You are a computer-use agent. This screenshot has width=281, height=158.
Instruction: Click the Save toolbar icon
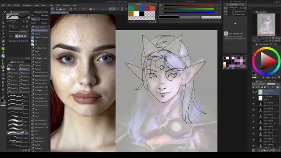pos(64,9)
